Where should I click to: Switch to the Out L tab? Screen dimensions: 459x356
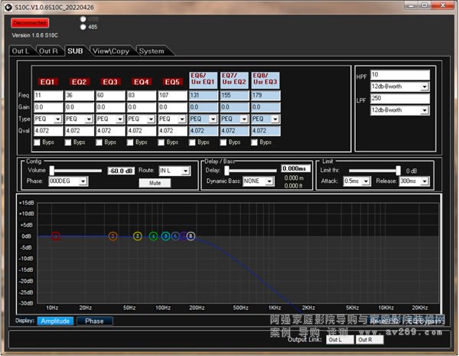coord(21,51)
